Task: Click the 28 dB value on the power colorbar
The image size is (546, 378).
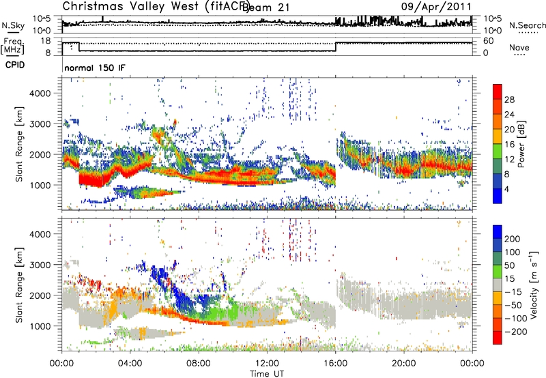Action: (x=509, y=100)
